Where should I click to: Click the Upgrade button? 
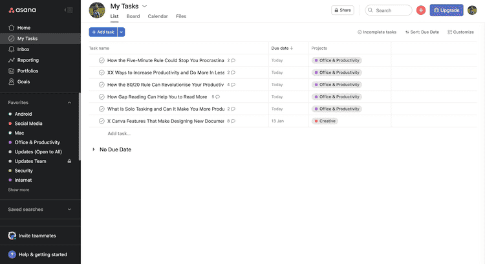tap(446, 10)
